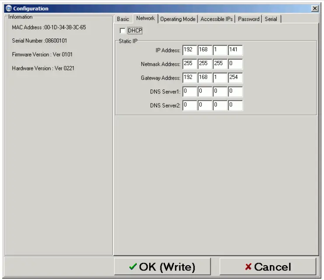Click the Static IP group label
Viewport: 324px width, 280px height.
[x=128, y=41]
